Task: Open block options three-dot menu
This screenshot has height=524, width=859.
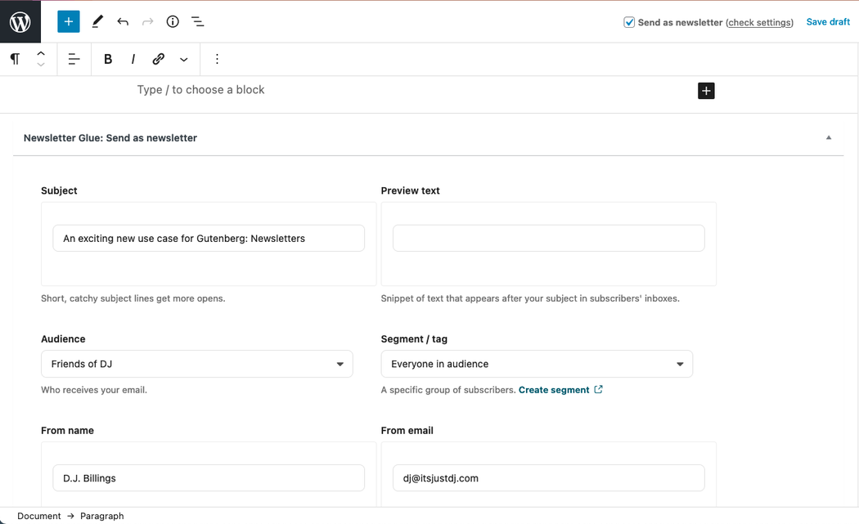Action: tap(217, 59)
